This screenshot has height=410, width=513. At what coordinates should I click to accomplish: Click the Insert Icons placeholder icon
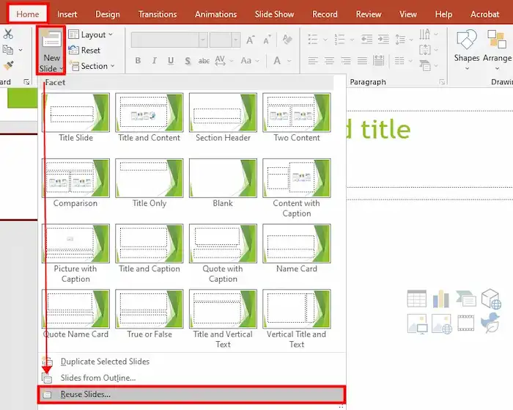tap(490, 323)
